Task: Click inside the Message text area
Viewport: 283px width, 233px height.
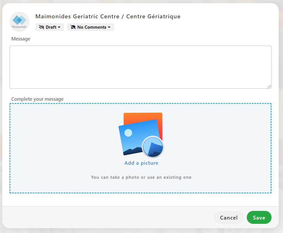Action: 140,67
